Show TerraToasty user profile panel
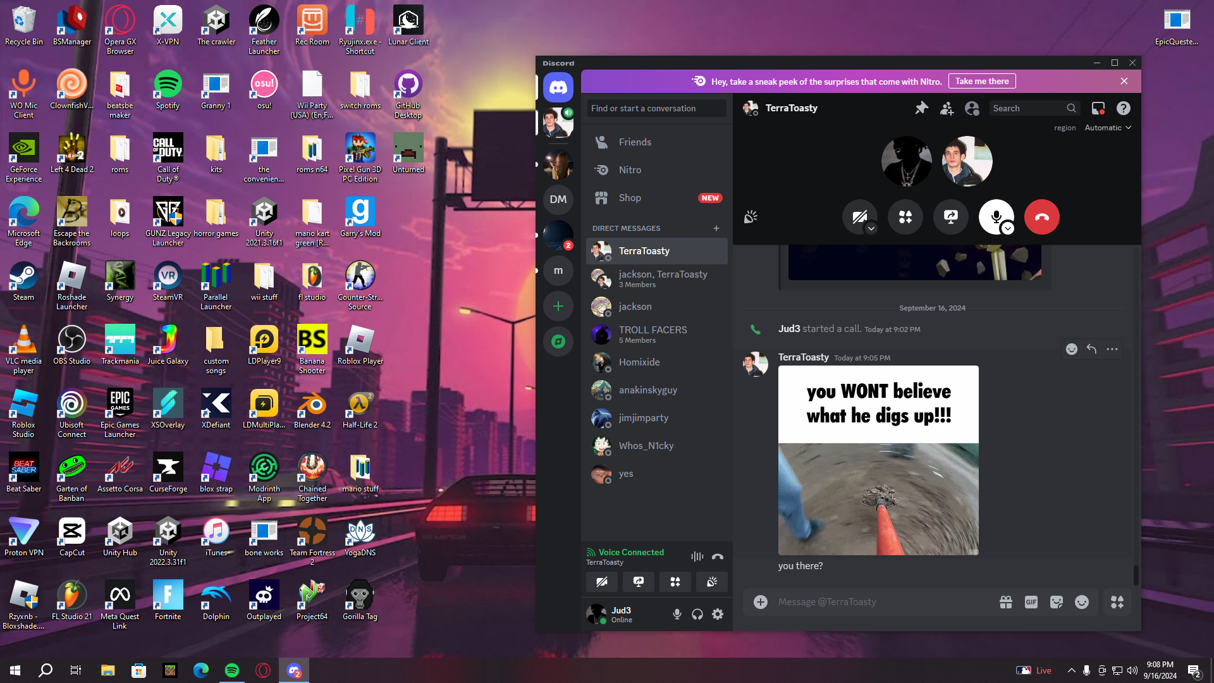This screenshot has width=1214, height=683. tap(972, 108)
